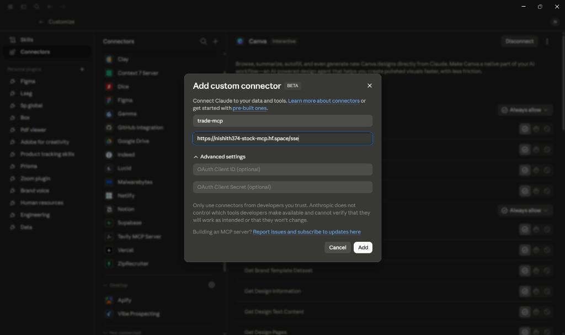Select Connectors in the sidebar
The width and height of the screenshot is (565, 335).
tap(47, 52)
